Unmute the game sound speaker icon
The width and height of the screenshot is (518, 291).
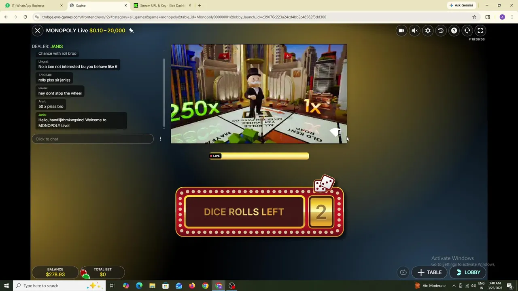click(414, 30)
